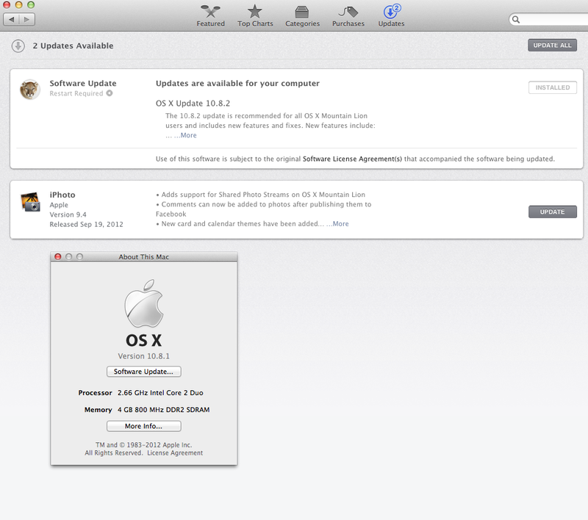Screen dimensions: 588x520
Task: Click the iPhoto app icon
Action: point(30,201)
